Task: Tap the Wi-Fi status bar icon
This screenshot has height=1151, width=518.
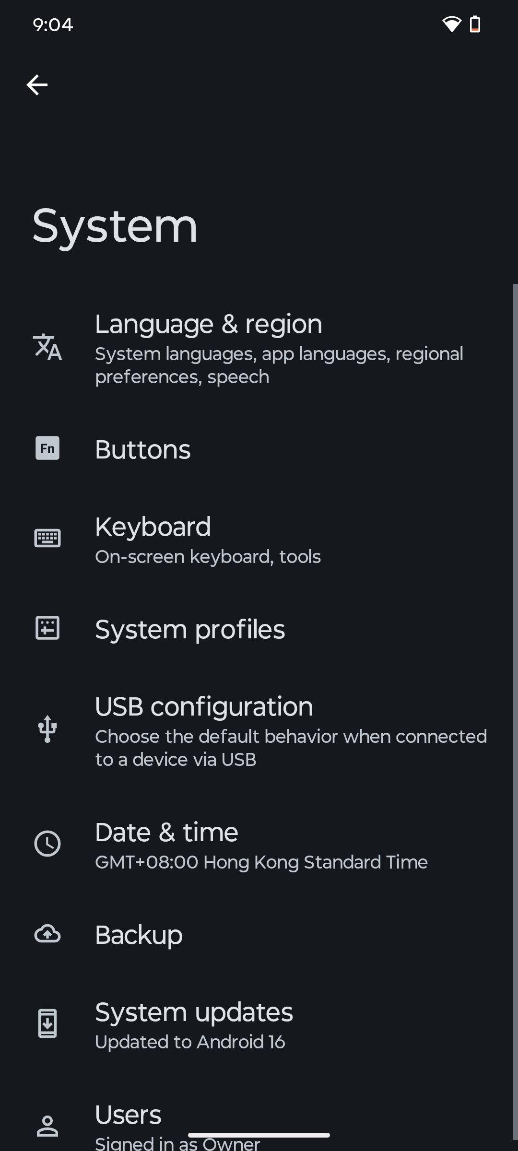Action: click(x=451, y=24)
